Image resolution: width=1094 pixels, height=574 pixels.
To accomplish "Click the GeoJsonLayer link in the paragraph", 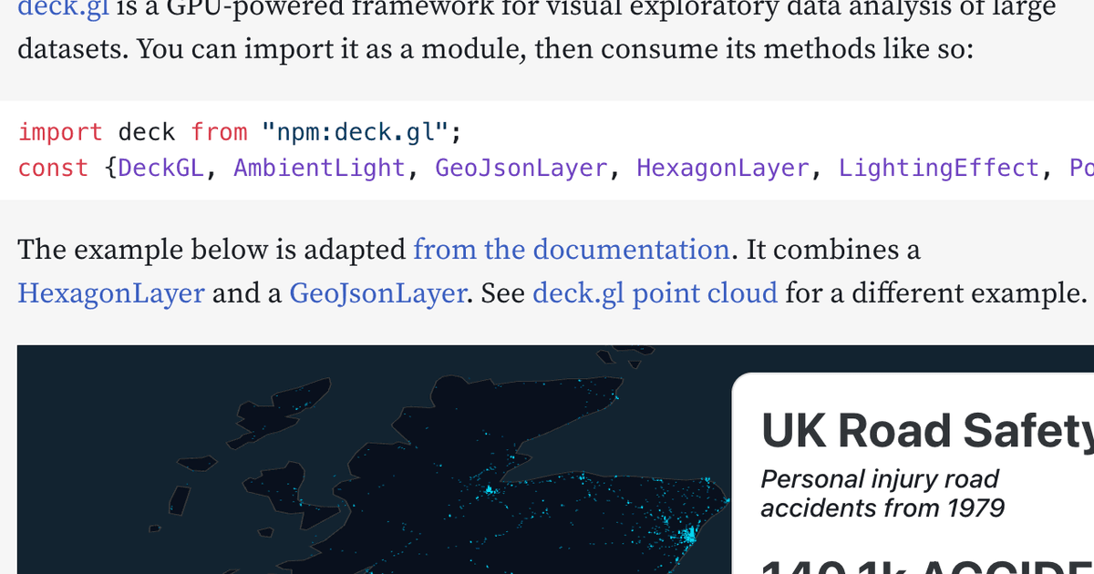I will 377,293.
